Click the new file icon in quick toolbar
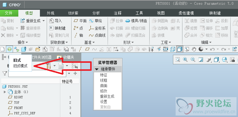The height and width of the screenshot is (117, 238). (3, 49)
